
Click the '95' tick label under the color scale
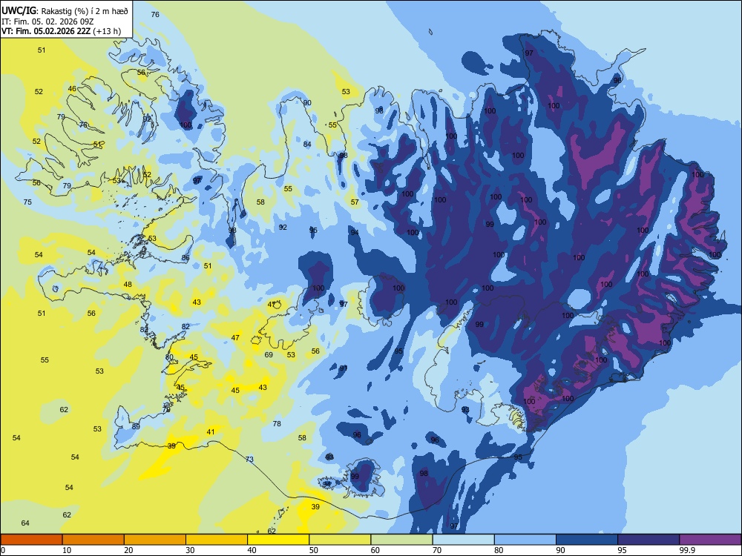[x=622, y=550]
